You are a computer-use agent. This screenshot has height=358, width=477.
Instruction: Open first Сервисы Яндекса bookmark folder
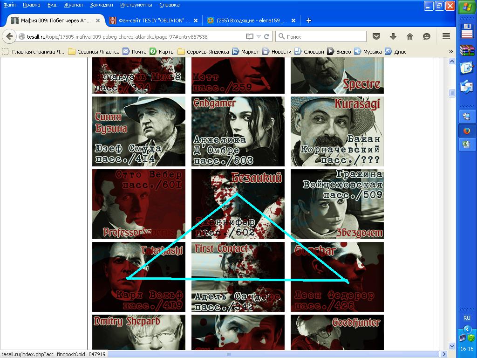94,51
